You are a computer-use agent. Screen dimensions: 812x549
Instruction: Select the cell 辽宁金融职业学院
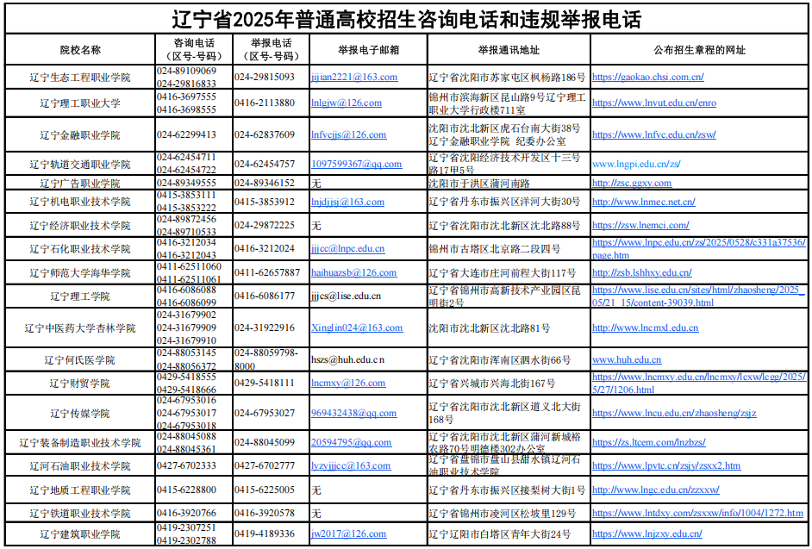[x=80, y=134]
